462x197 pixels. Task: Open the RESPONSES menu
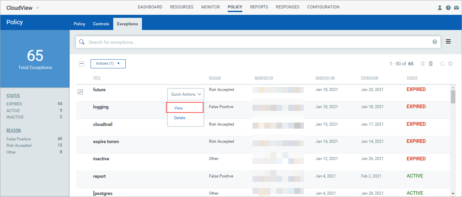288,7
